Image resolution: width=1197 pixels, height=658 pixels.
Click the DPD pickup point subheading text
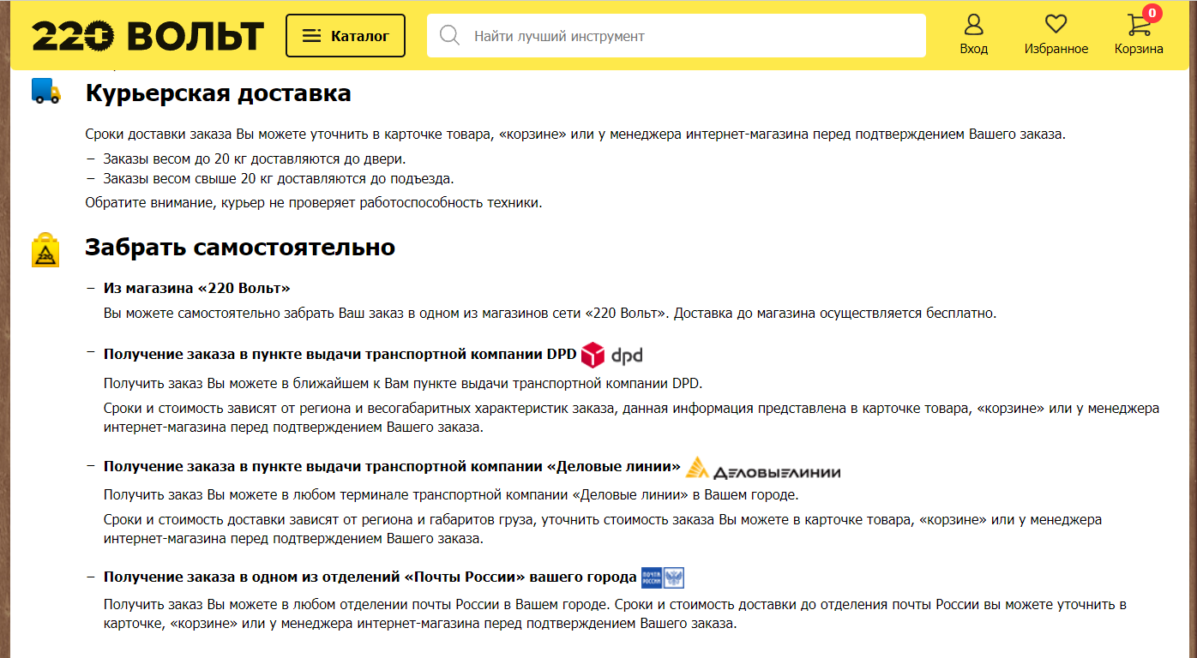click(340, 355)
